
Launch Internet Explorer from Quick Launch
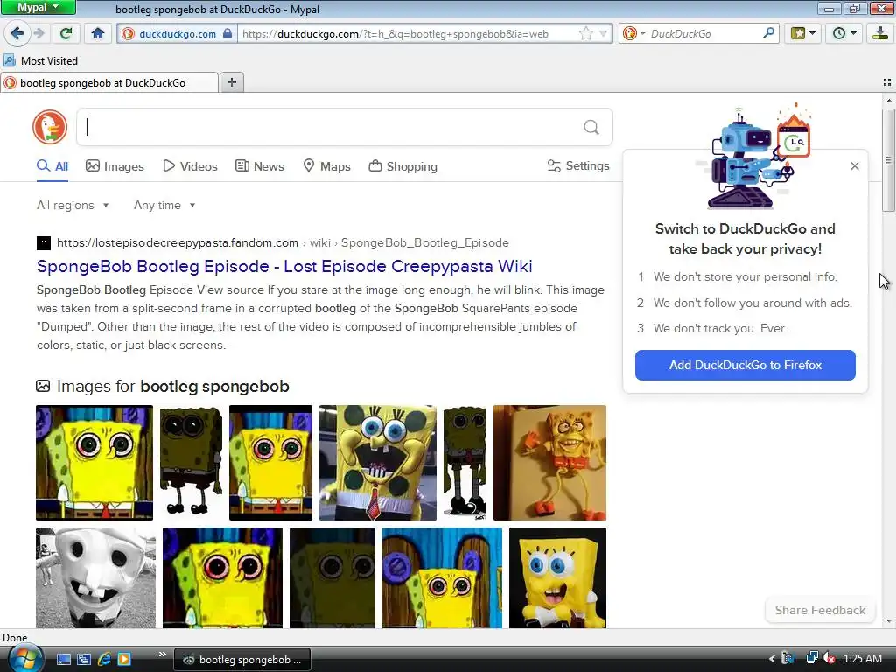[x=105, y=660]
